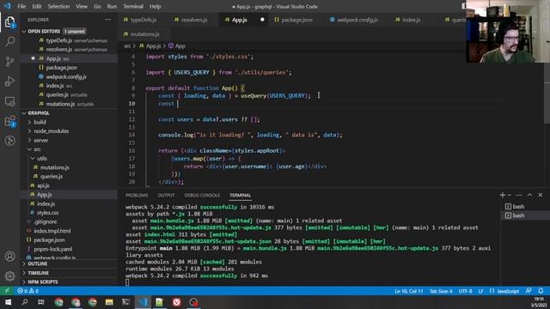Open File Explorer from the taskbar

pyautogui.click(x=109, y=302)
